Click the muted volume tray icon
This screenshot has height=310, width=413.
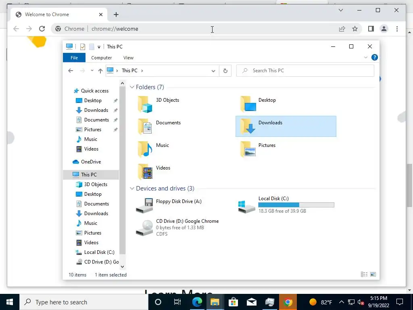point(361,302)
